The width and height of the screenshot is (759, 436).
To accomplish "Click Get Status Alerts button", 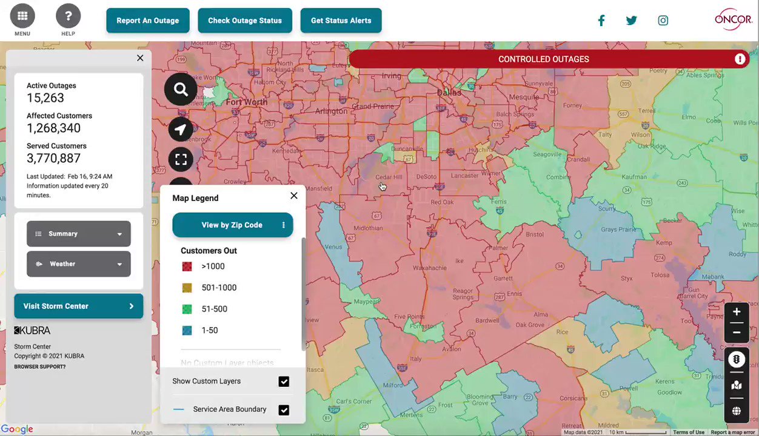I will click(341, 21).
